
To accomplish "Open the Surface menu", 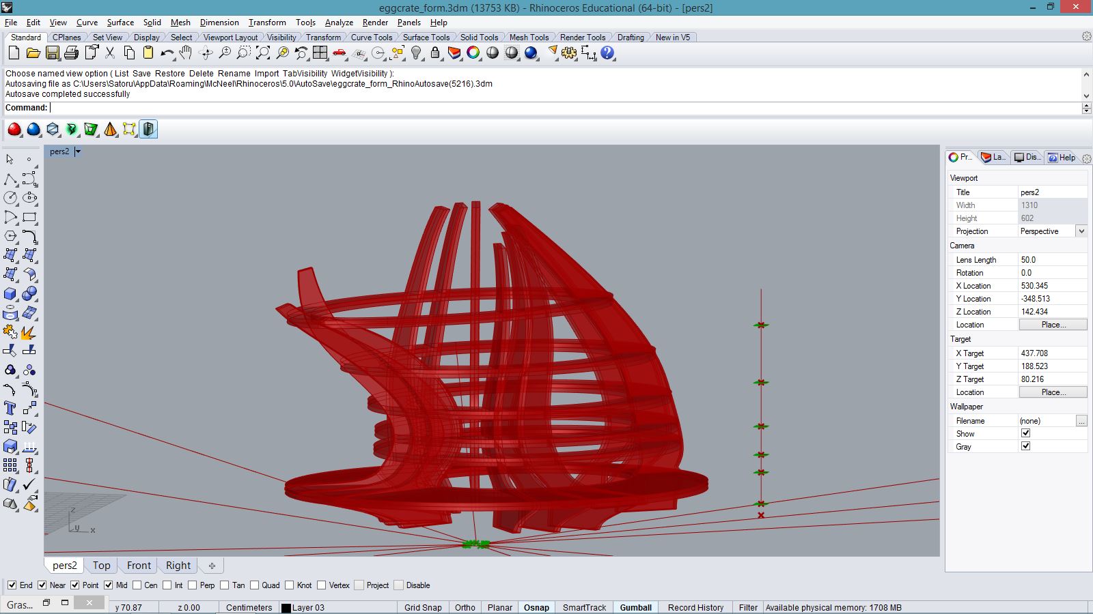I will coord(120,23).
